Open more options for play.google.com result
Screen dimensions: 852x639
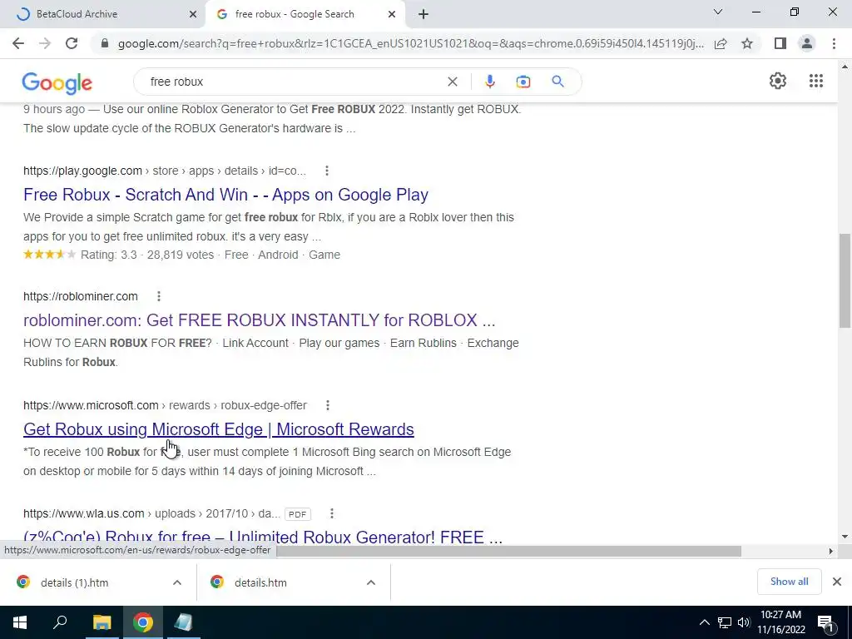point(326,171)
